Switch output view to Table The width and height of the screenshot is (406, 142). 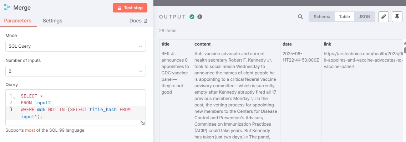(344, 17)
